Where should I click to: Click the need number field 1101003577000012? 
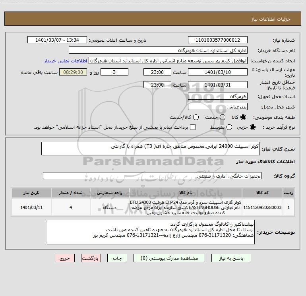218,40
